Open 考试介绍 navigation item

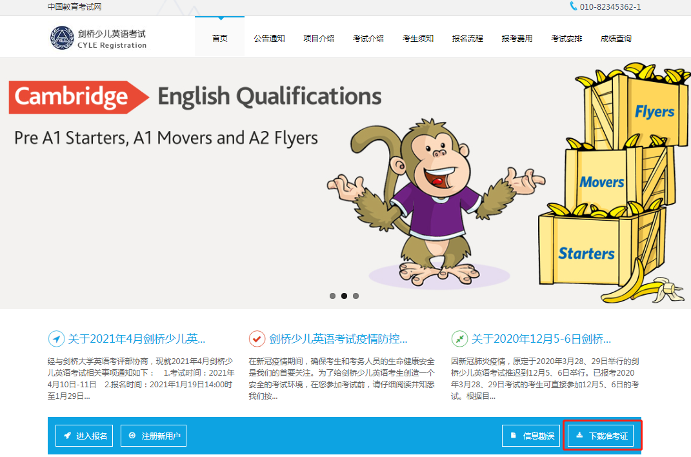click(368, 38)
